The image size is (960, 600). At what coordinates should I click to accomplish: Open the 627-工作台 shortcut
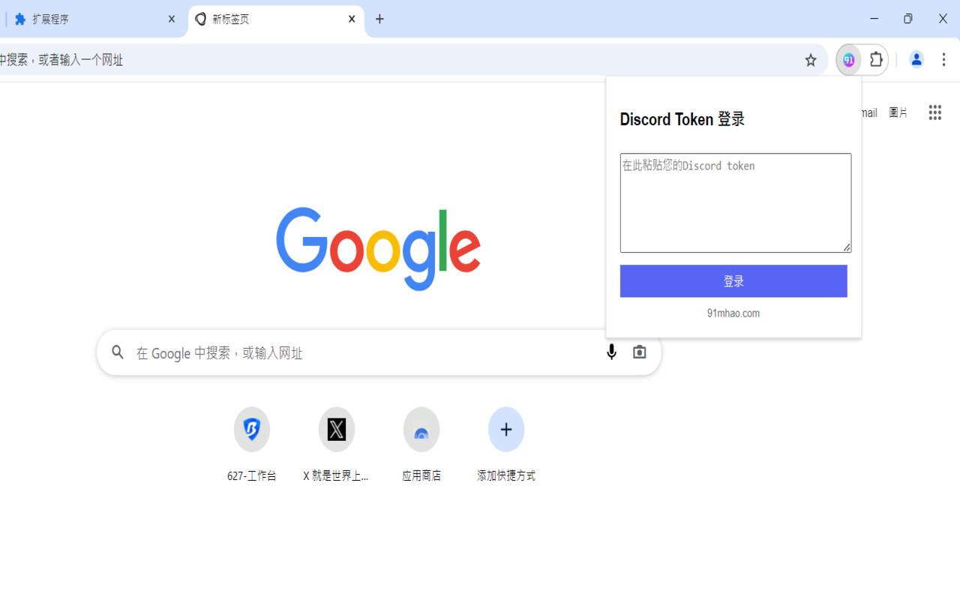click(252, 444)
